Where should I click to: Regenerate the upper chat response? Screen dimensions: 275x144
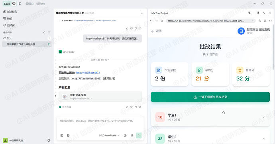[140, 28]
